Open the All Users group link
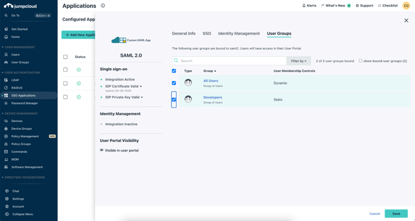This screenshot has width=415, height=221. click(211, 81)
